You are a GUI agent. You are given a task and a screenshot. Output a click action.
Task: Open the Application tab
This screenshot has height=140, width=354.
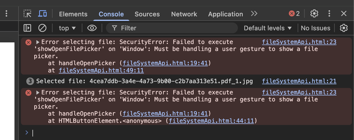(226, 14)
